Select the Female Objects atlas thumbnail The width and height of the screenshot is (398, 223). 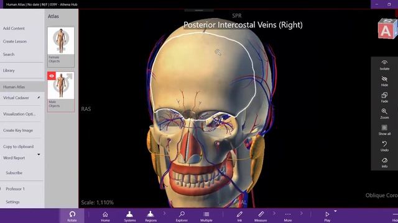[61, 47]
